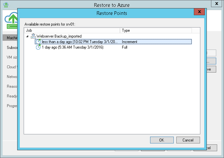Open the Ready wizard step
The height and width of the screenshot is (158, 224).
[x=12, y=96]
